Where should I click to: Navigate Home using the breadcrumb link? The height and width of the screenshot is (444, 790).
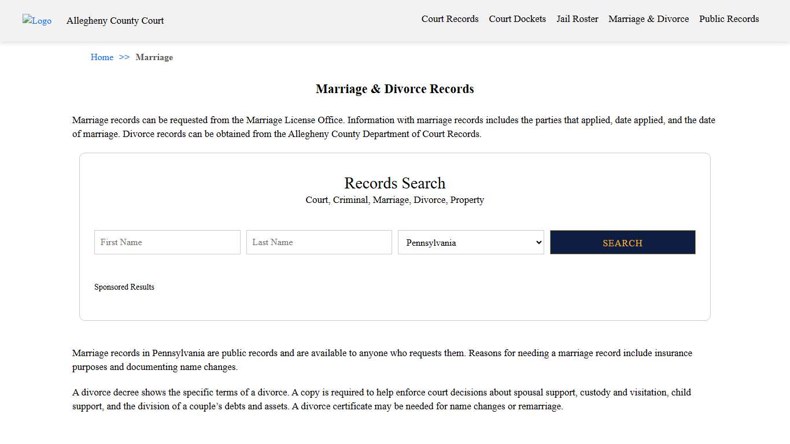(102, 57)
